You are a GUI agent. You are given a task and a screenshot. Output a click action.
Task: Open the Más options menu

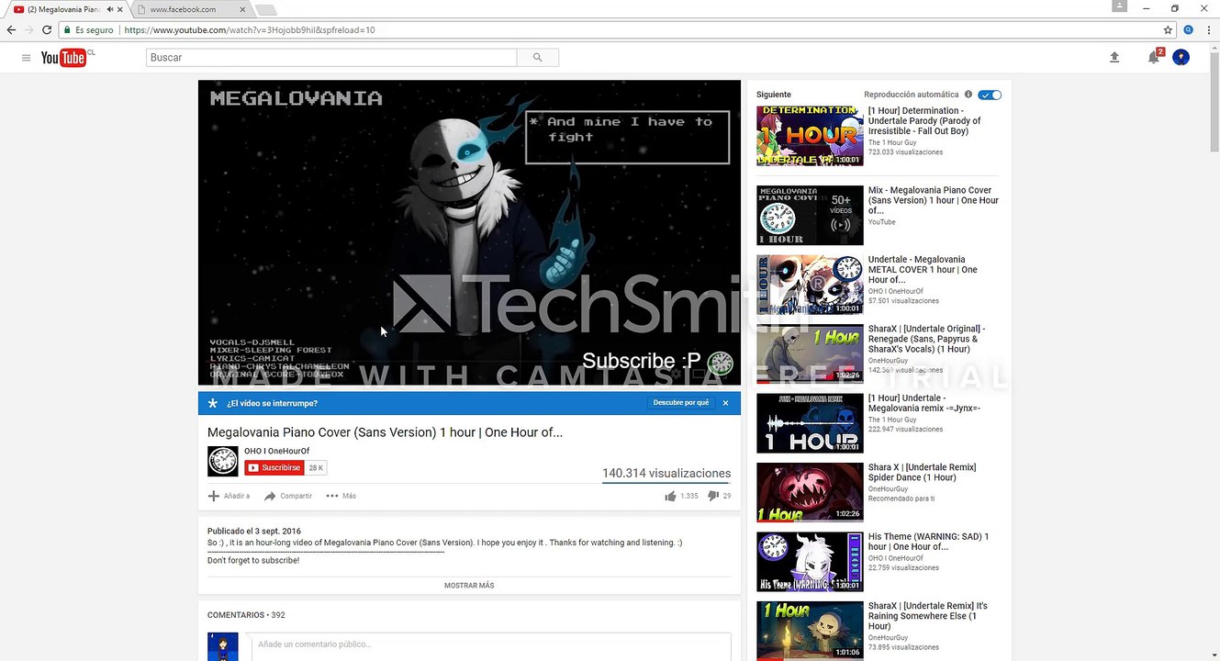coord(341,497)
